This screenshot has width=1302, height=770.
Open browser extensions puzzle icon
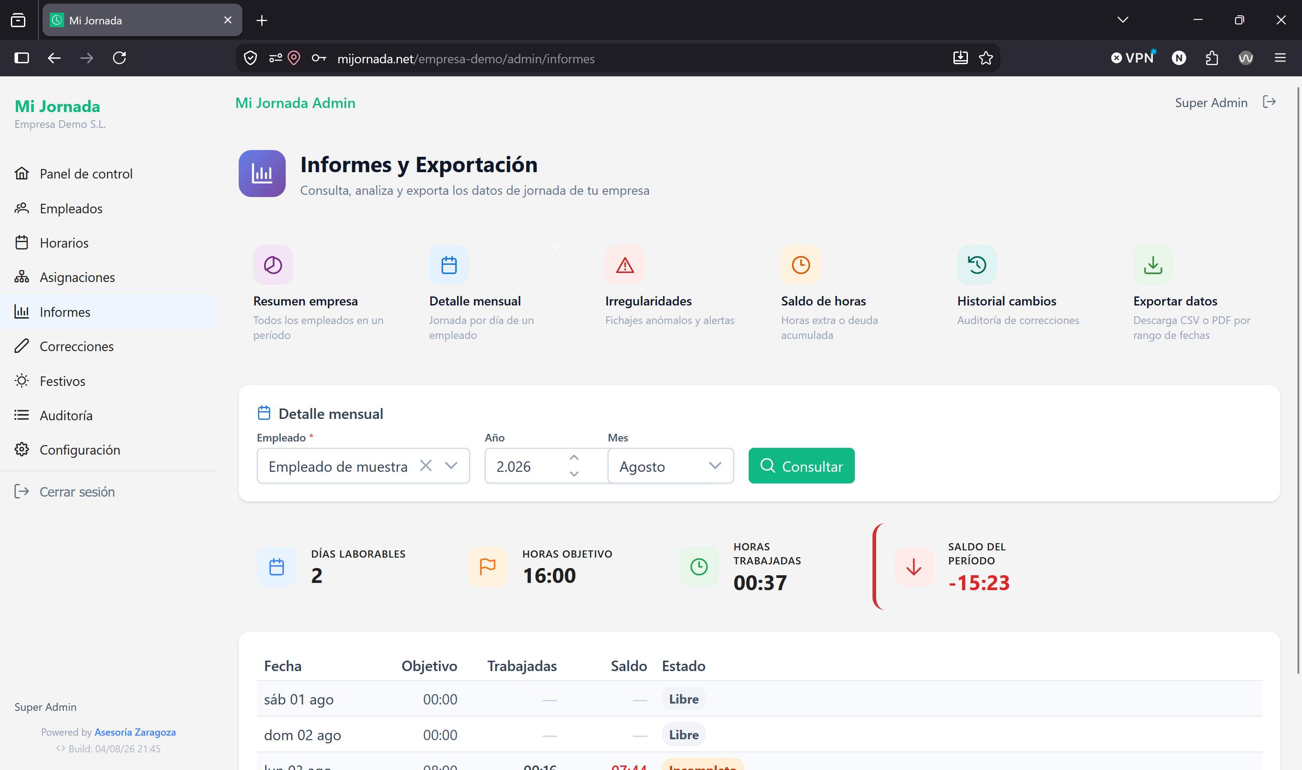tap(1212, 57)
